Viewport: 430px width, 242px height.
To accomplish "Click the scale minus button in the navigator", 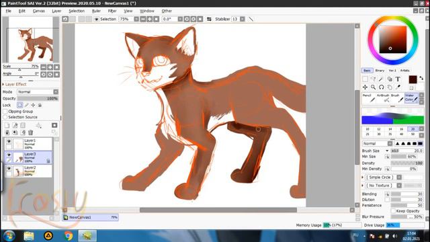I will click(x=44, y=67).
